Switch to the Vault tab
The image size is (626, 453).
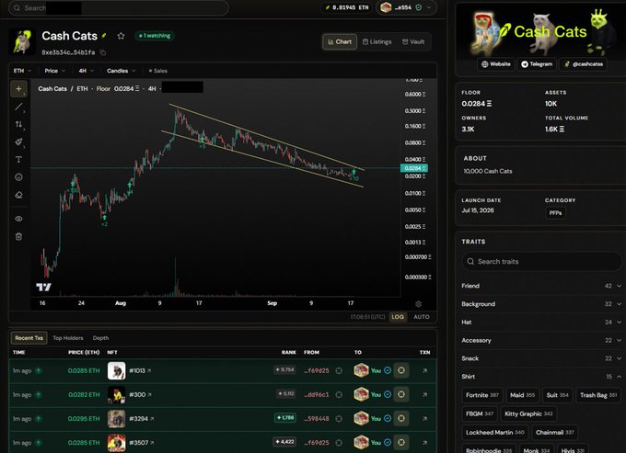tap(413, 42)
